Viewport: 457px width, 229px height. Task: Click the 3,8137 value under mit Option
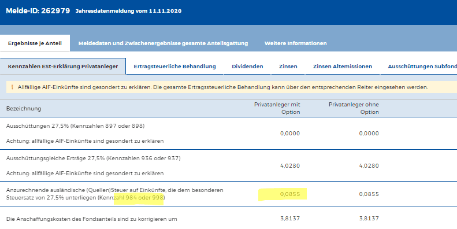point(290,218)
